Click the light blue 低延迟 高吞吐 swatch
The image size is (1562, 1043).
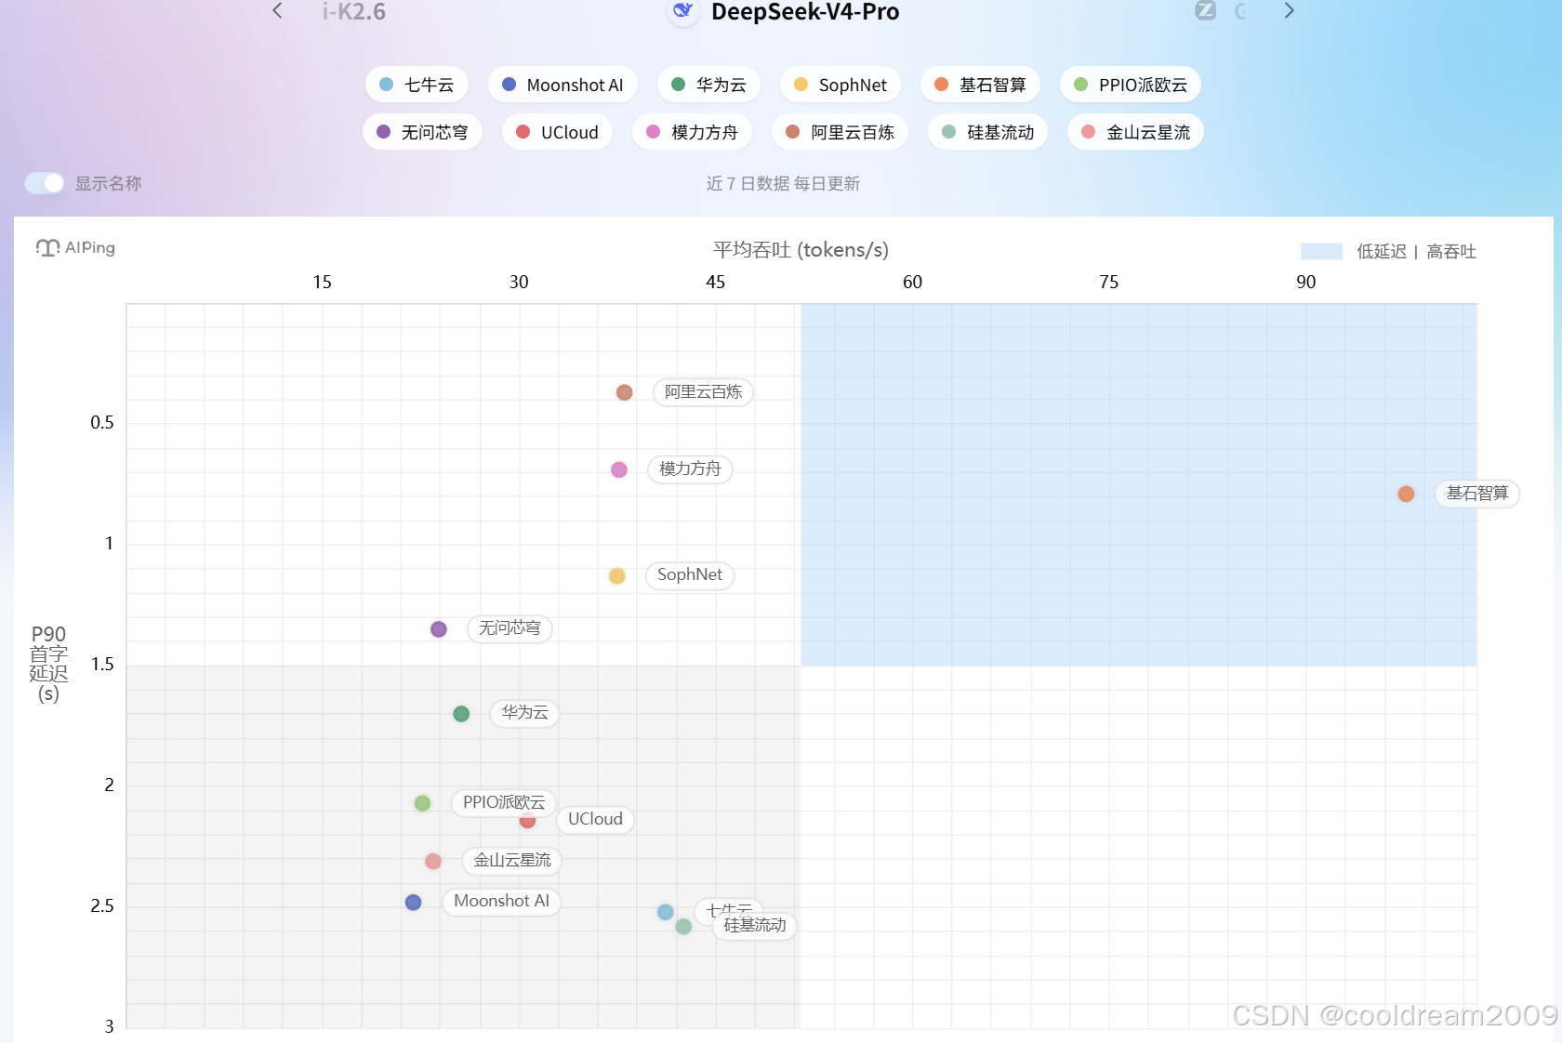(1321, 251)
